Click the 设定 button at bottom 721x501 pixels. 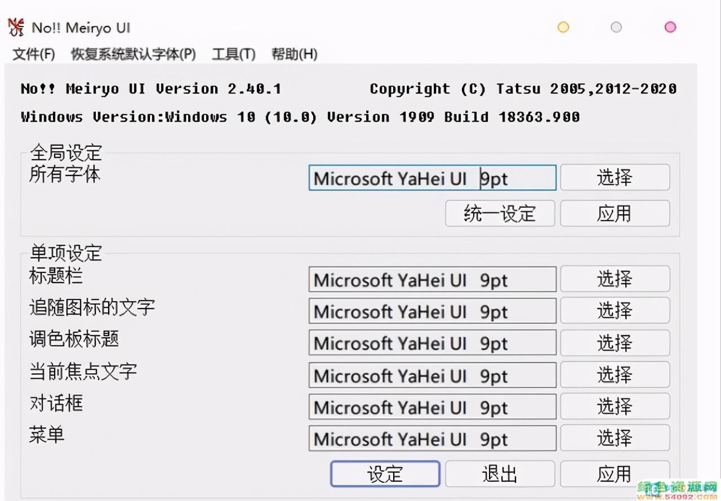[385, 474]
